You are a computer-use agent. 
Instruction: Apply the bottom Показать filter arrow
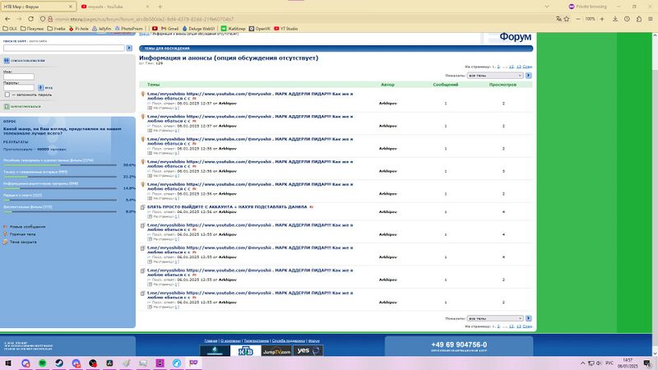pyautogui.click(x=528, y=318)
